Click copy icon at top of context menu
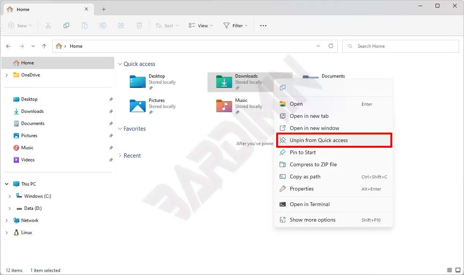464x275 pixels. pyautogui.click(x=283, y=87)
